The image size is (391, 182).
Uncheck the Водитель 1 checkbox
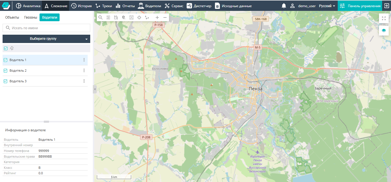[5, 60]
